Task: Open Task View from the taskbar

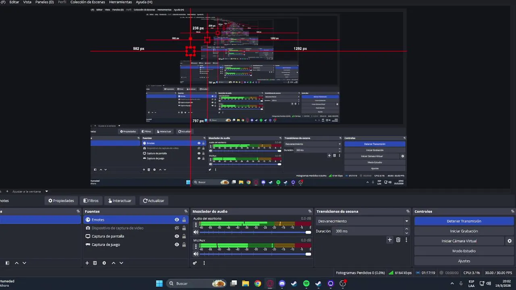Action: coord(233,284)
